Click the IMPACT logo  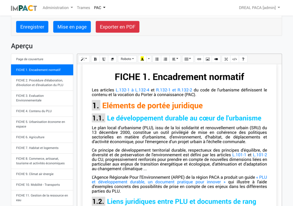point(24,8)
